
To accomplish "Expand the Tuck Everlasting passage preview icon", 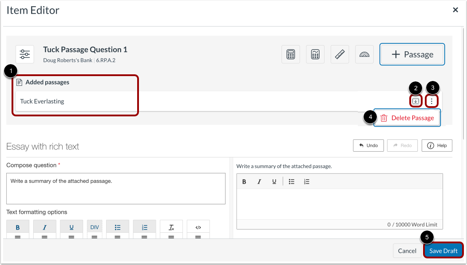I will (x=416, y=101).
